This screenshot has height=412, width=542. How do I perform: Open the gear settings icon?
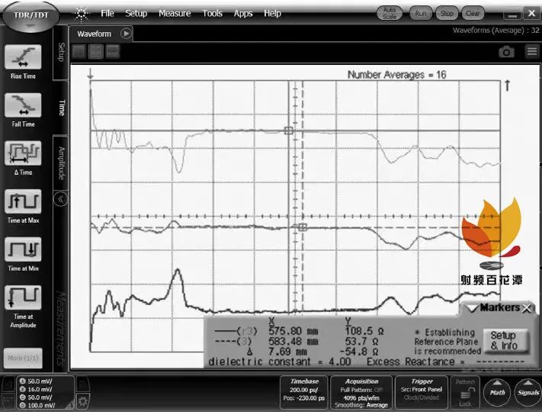coord(82,401)
